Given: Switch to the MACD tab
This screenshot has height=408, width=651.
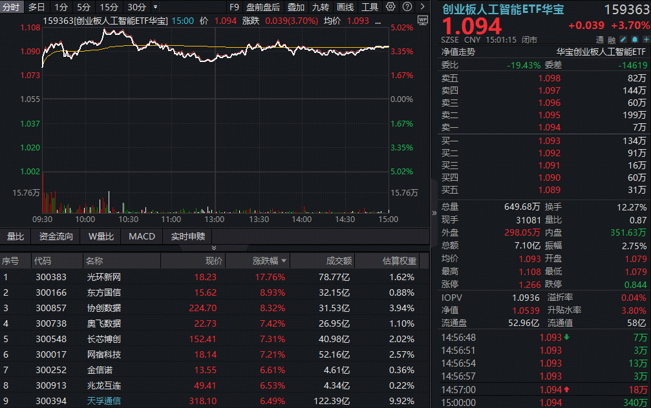Looking at the screenshot, I should [141, 236].
